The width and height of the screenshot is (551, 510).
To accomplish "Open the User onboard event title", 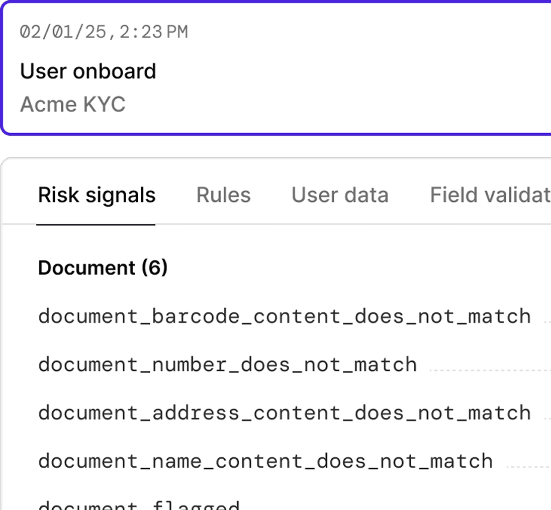I will pyautogui.click(x=88, y=71).
